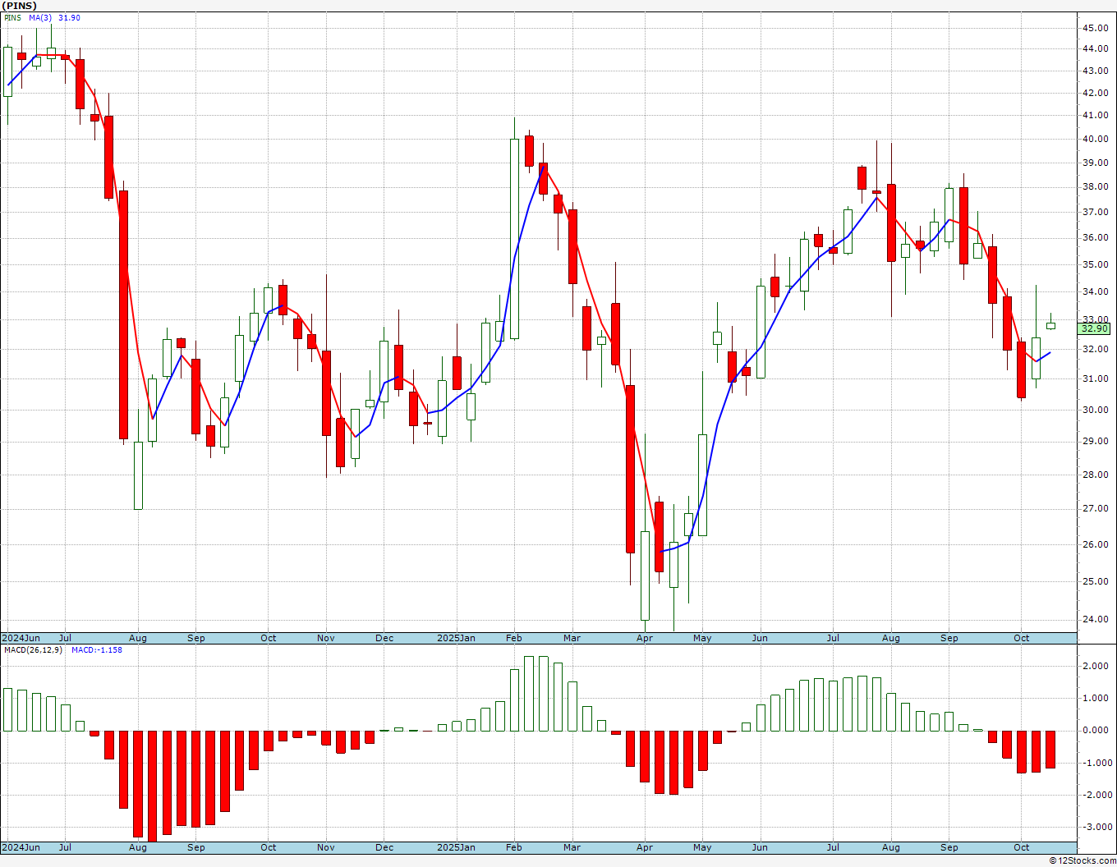Select Feb on the MACD panel time axis

coord(514,847)
